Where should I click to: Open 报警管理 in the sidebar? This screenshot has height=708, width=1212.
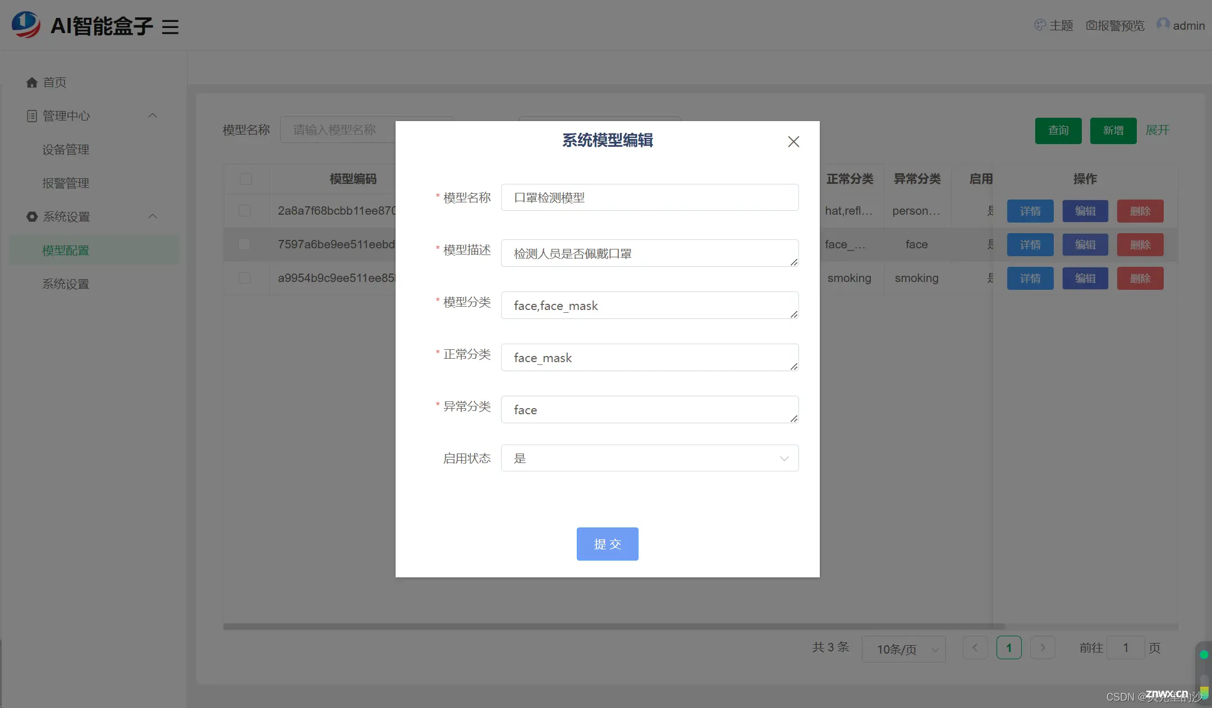pyautogui.click(x=66, y=183)
